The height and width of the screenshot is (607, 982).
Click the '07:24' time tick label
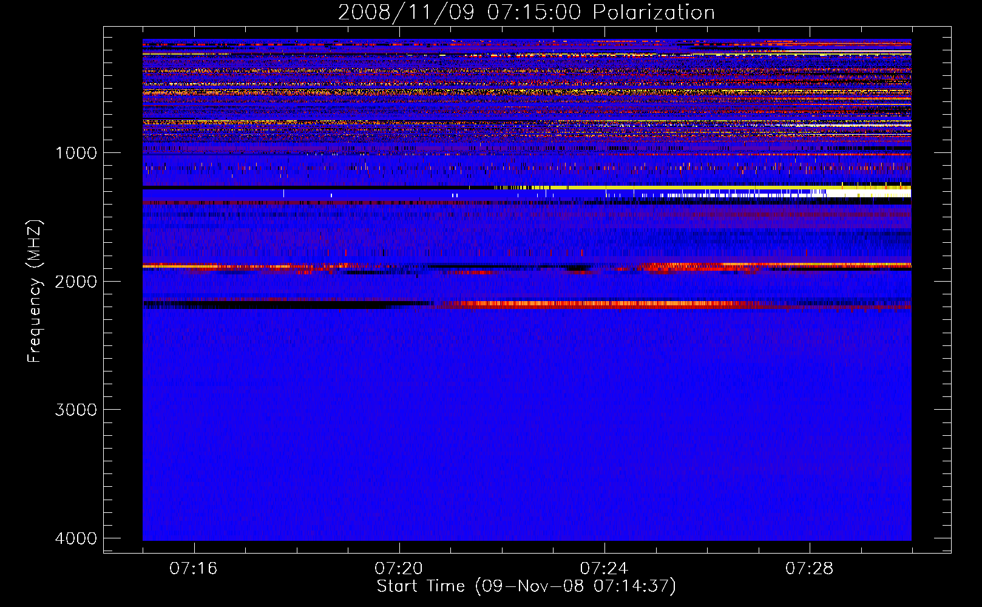(x=604, y=568)
